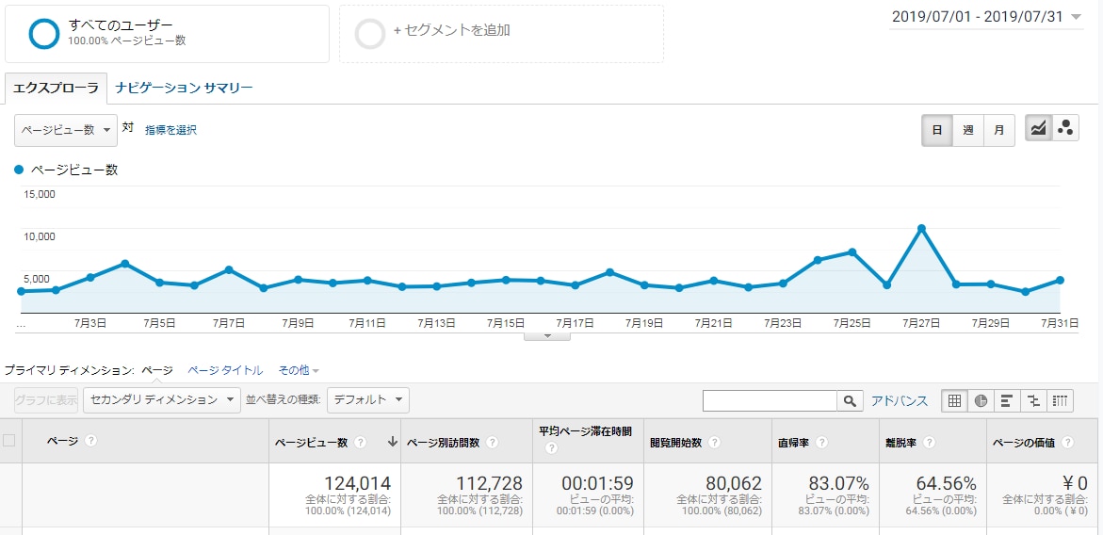Open the date range 2019/07/01 - 2019/07/31 picker
1103x535 pixels.
click(987, 17)
